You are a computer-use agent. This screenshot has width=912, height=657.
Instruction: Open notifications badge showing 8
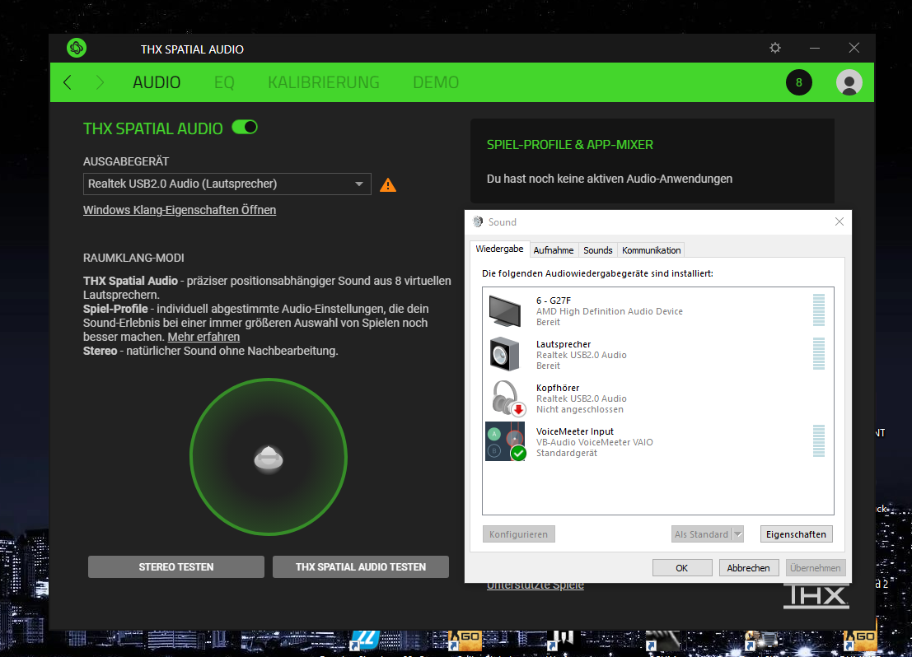(799, 82)
